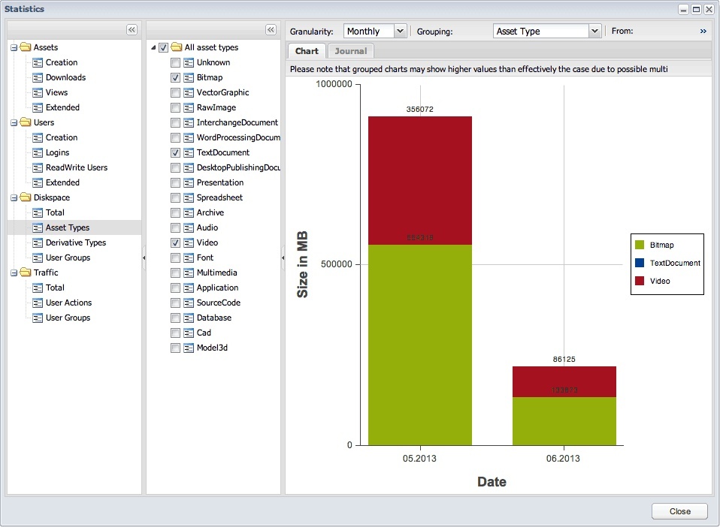Click the Derivative Types item icon
Viewport: 720px width, 527px height.
38,242
